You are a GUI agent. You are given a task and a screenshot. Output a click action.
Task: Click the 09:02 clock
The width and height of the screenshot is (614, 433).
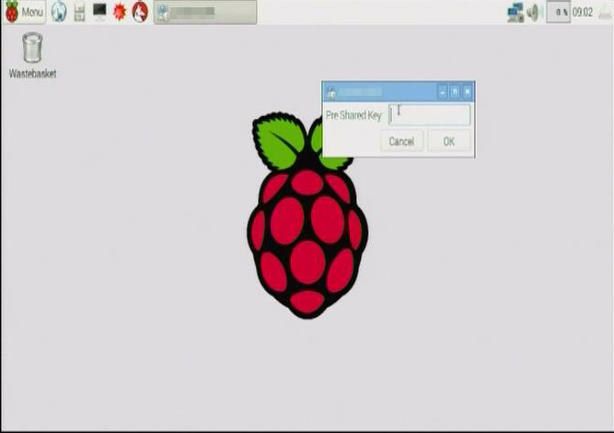[583, 13]
